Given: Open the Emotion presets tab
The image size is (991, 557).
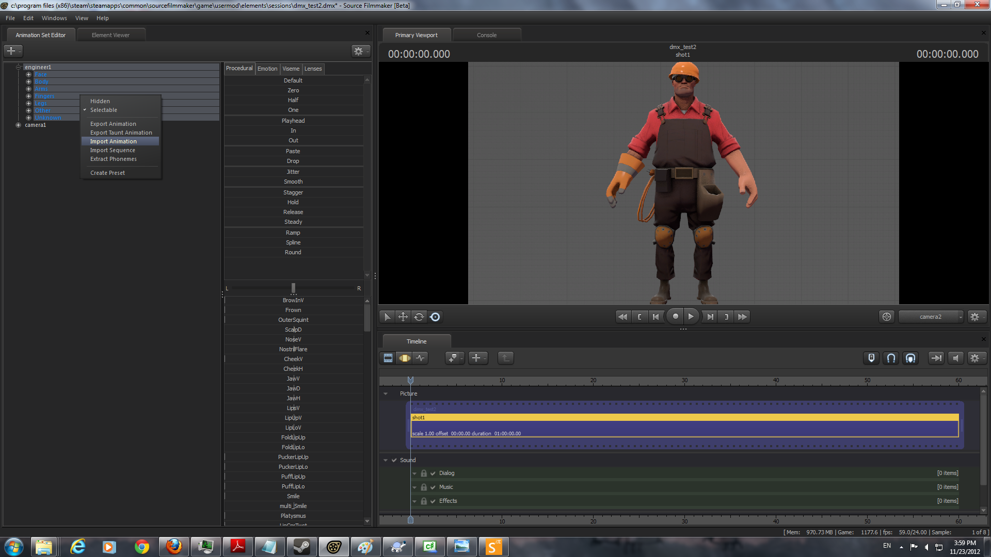Looking at the screenshot, I should coord(267,69).
